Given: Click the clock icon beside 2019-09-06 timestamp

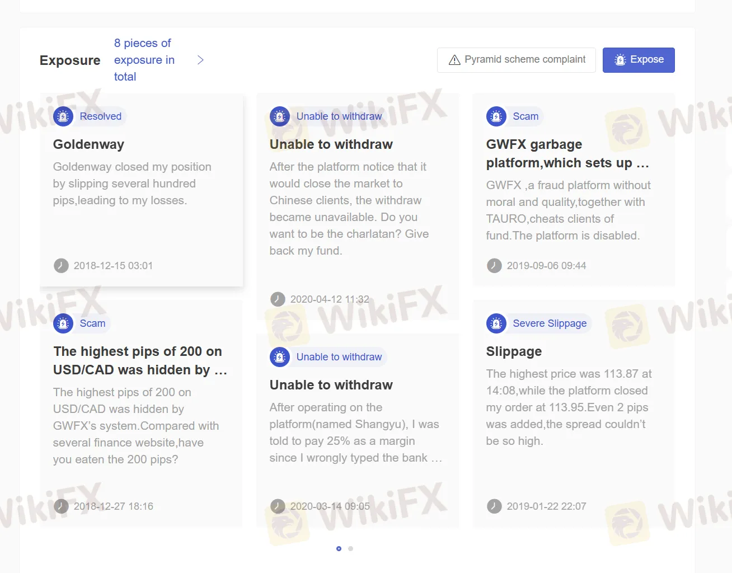Looking at the screenshot, I should [494, 266].
